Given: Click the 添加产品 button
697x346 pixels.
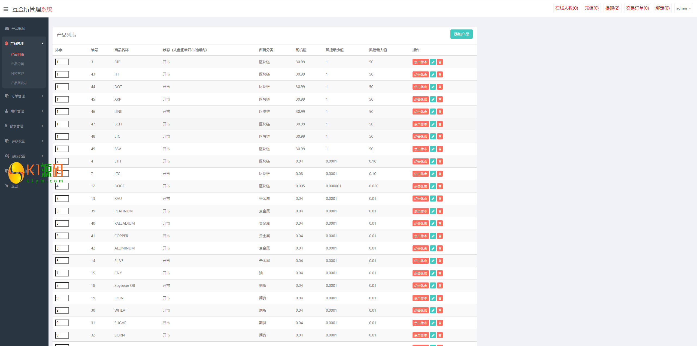Looking at the screenshot, I should [461, 34].
